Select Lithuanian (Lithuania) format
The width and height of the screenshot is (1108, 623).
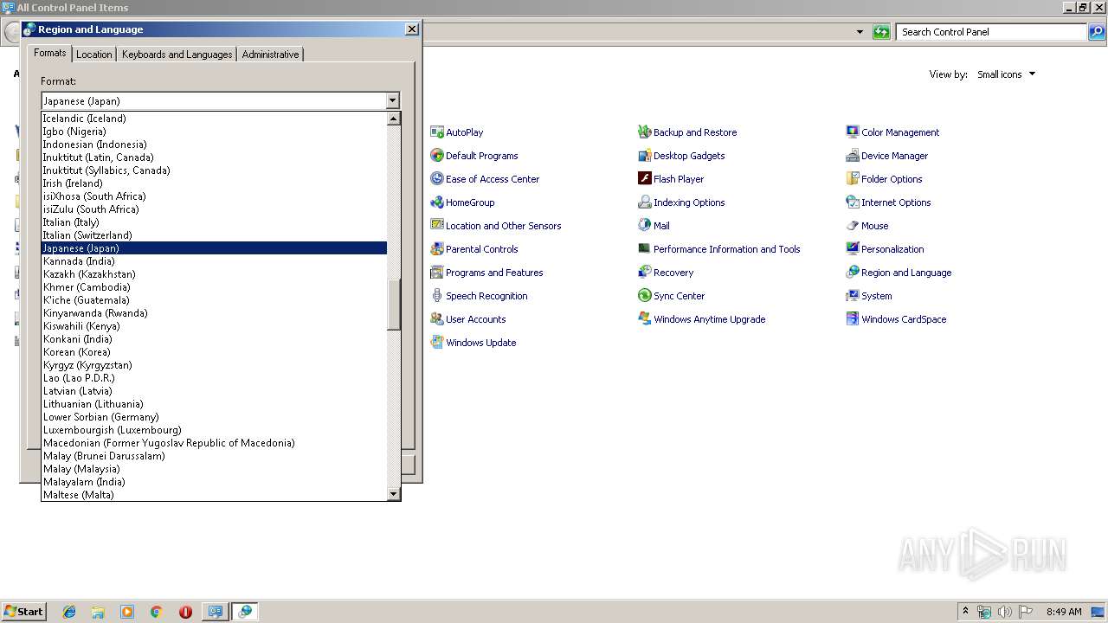tap(215, 404)
